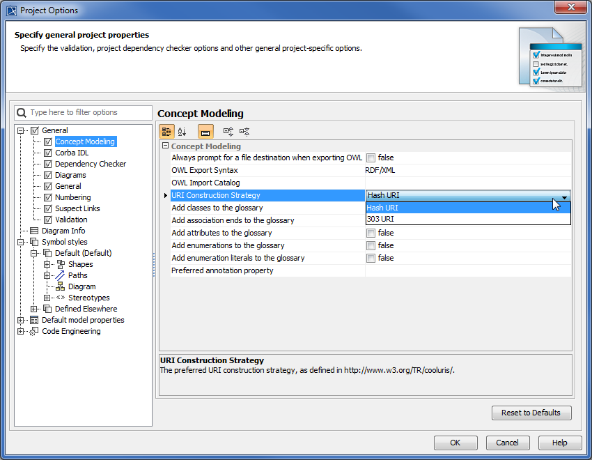Toggle the General root checkbox
This screenshot has width=592, height=460.
pos(35,130)
